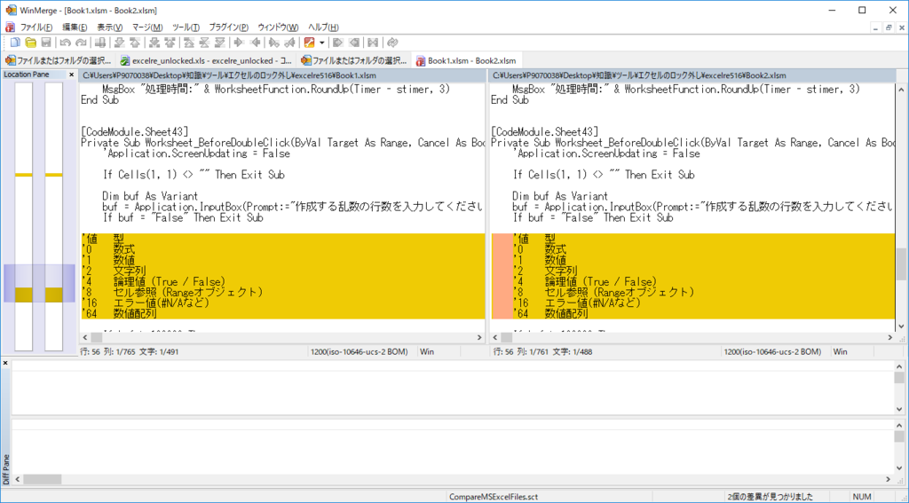Jump to the next difference
The width and height of the screenshot is (909, 503).
120,43
